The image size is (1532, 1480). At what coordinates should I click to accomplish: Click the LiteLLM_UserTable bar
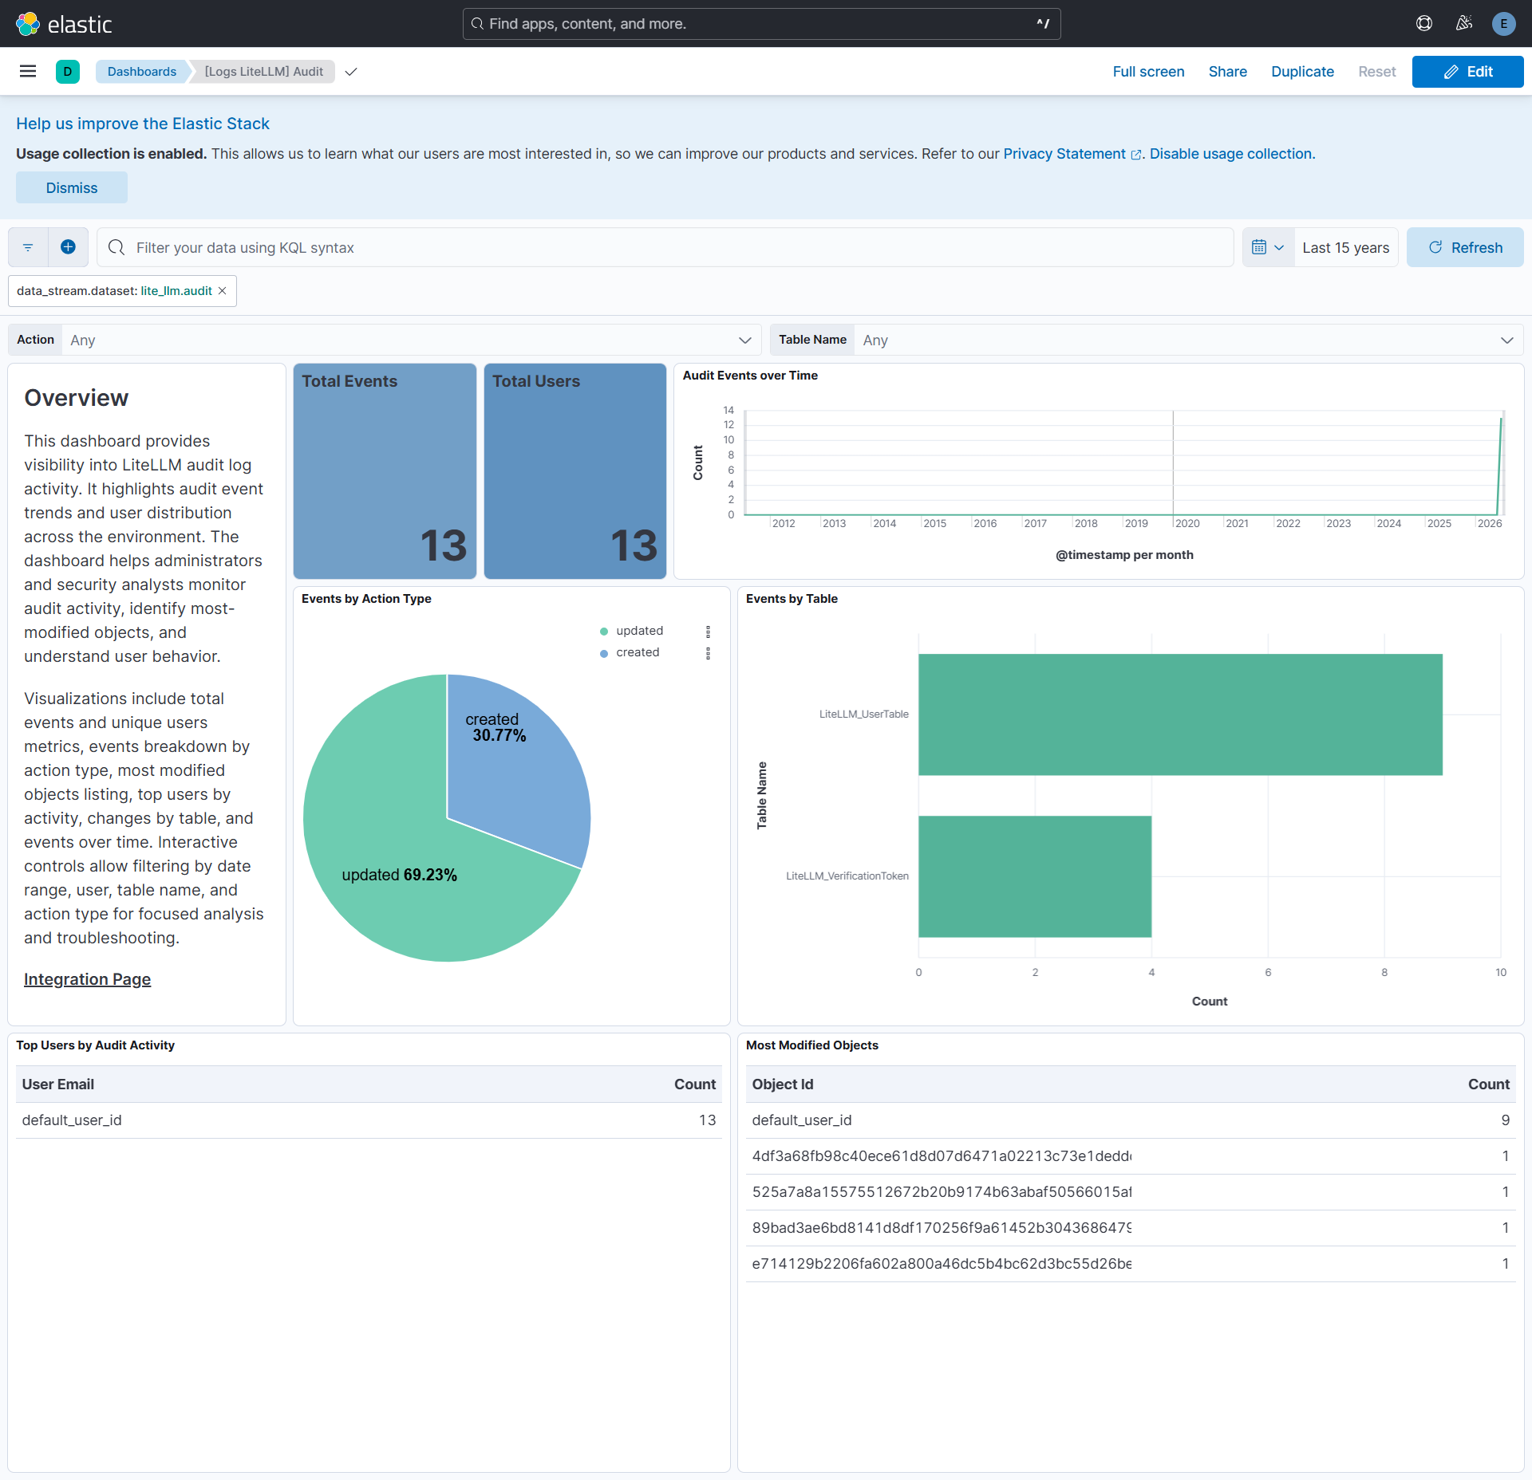(x=1180, y=714)
